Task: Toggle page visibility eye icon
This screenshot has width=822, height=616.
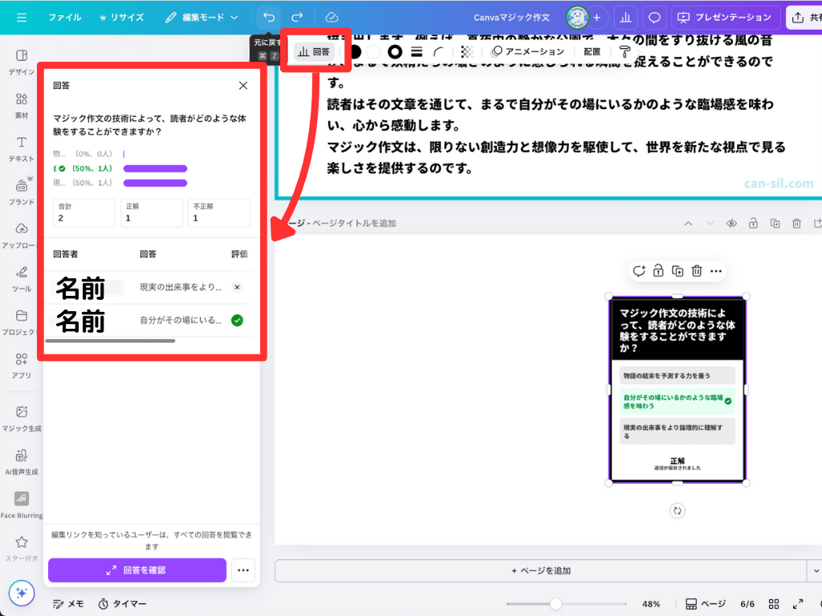Action: [x=731, y=224]
